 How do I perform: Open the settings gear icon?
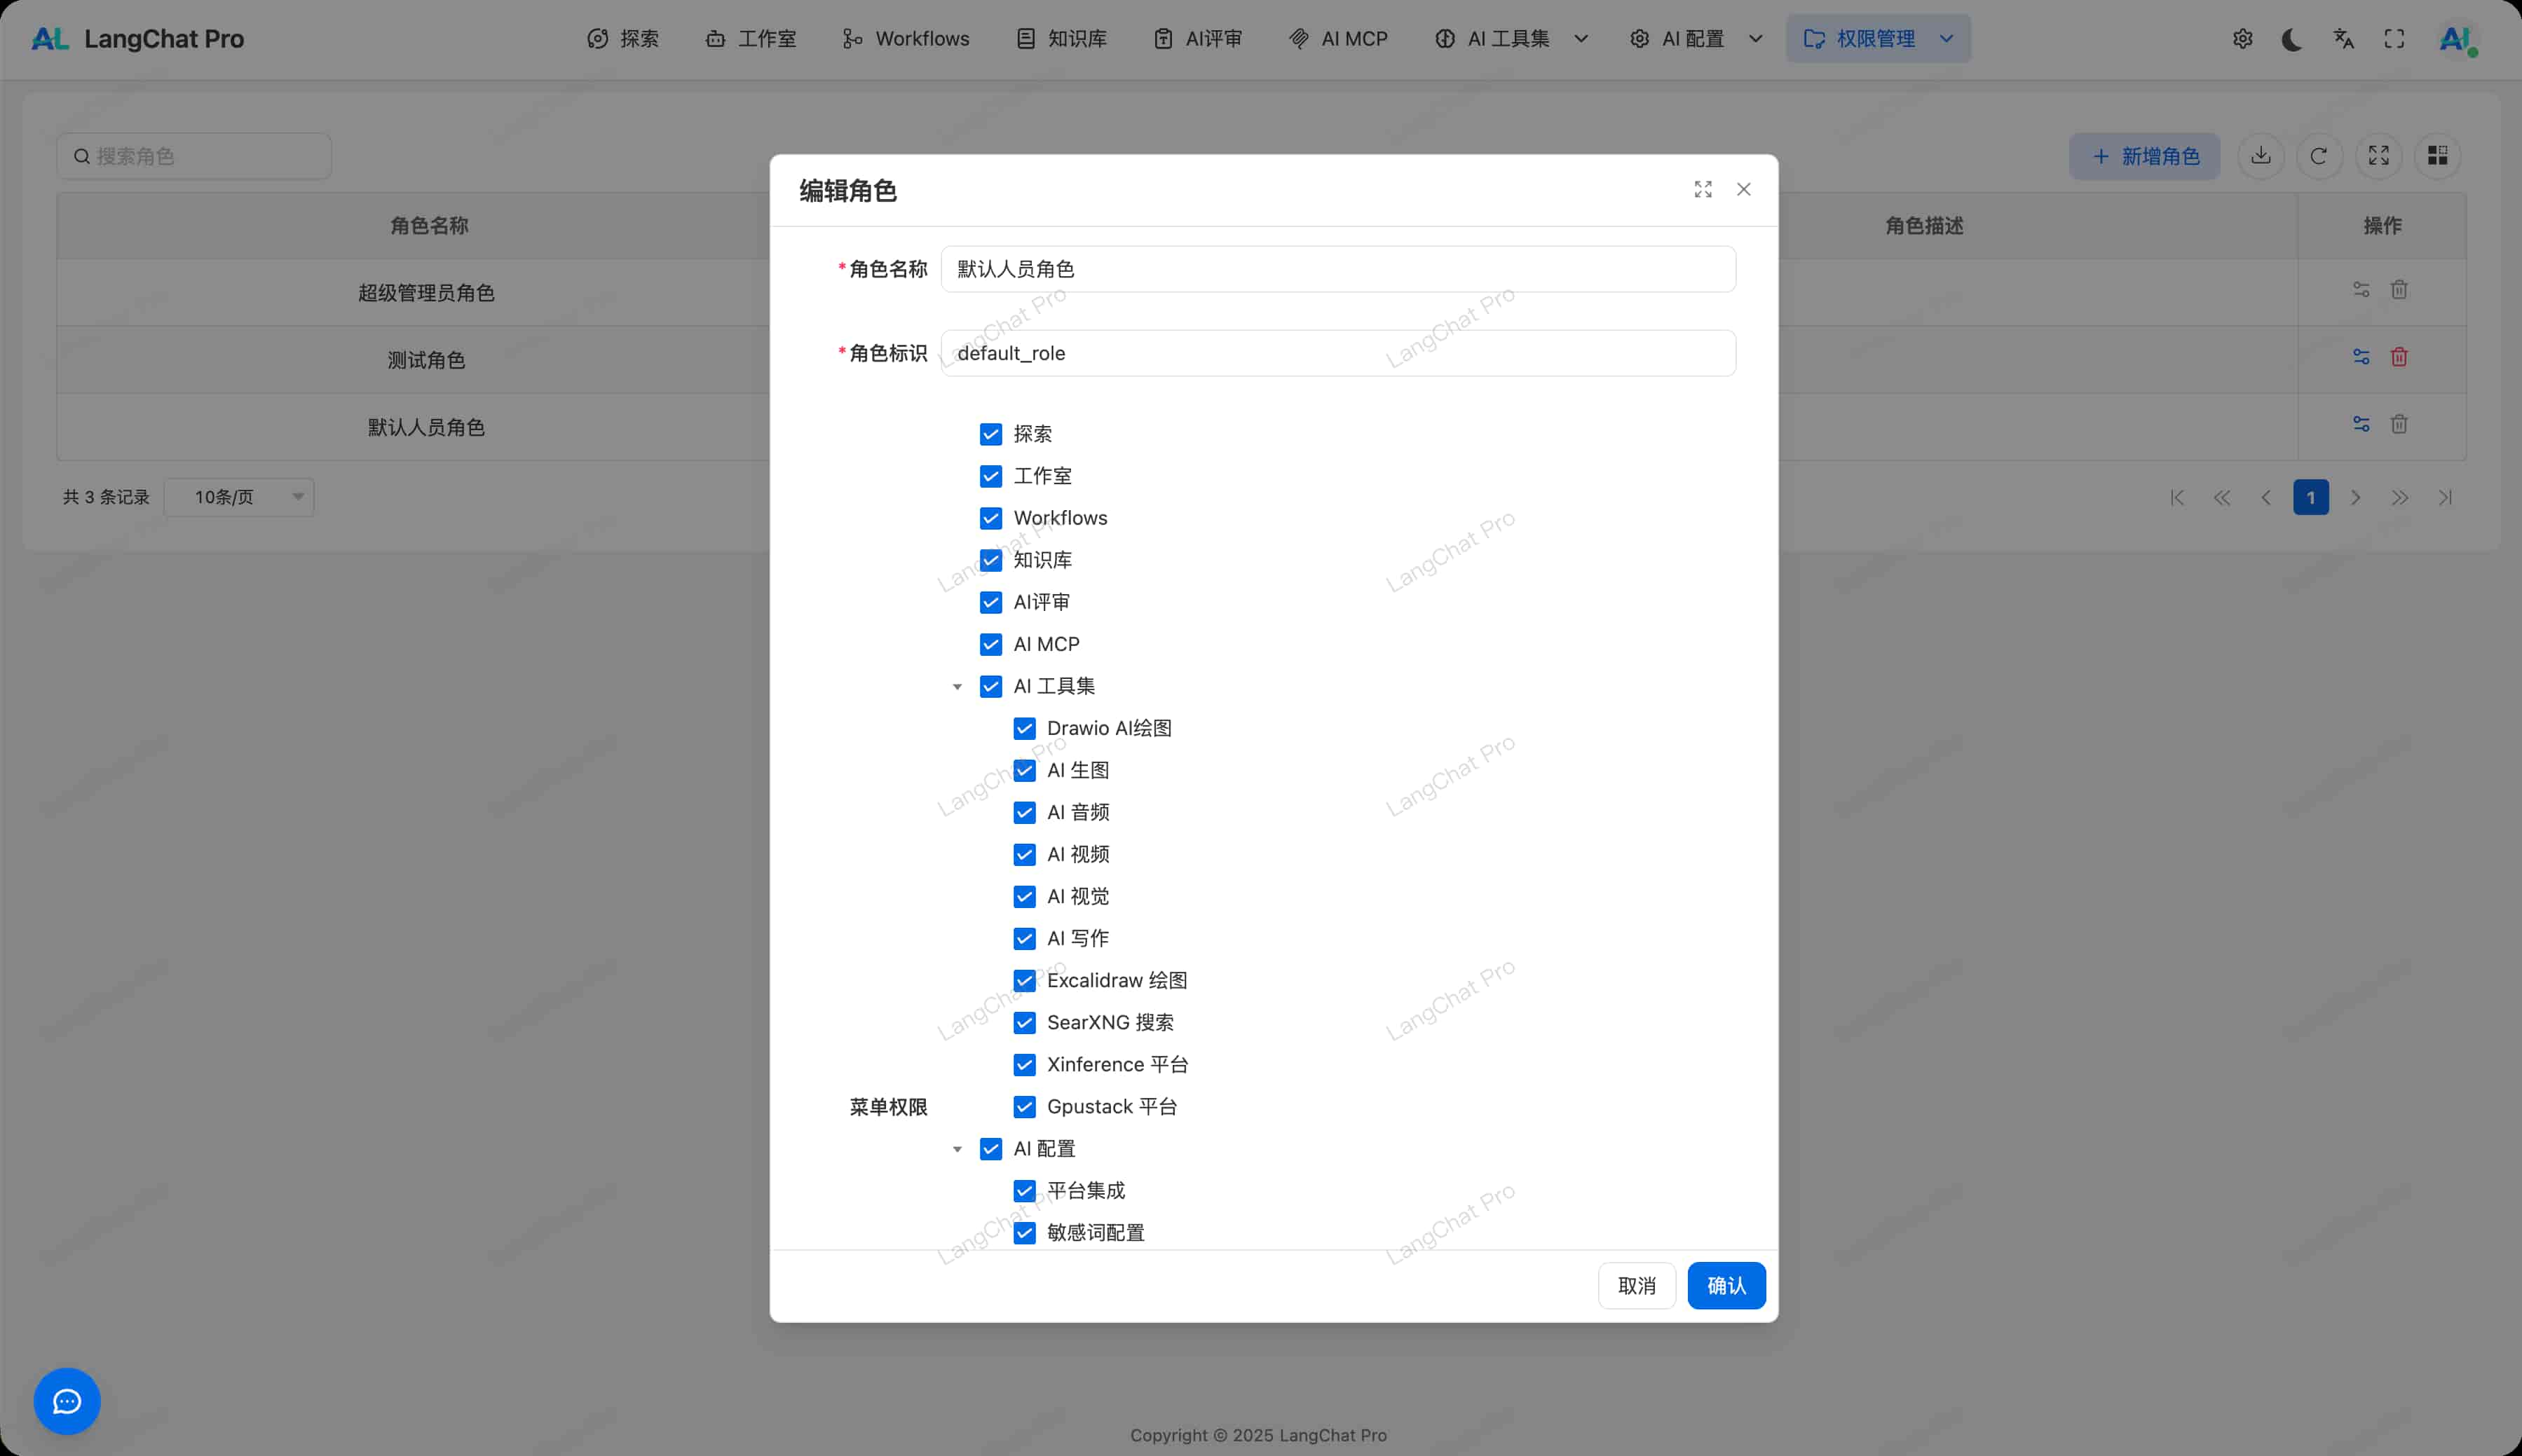[x=2242, y=39]
